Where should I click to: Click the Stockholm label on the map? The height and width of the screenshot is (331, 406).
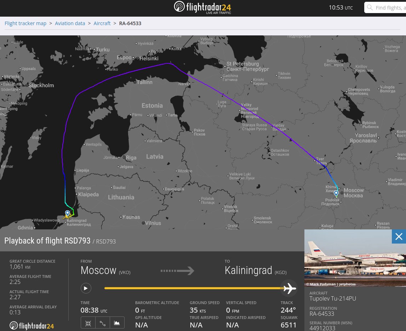click(x=41, y=85)
